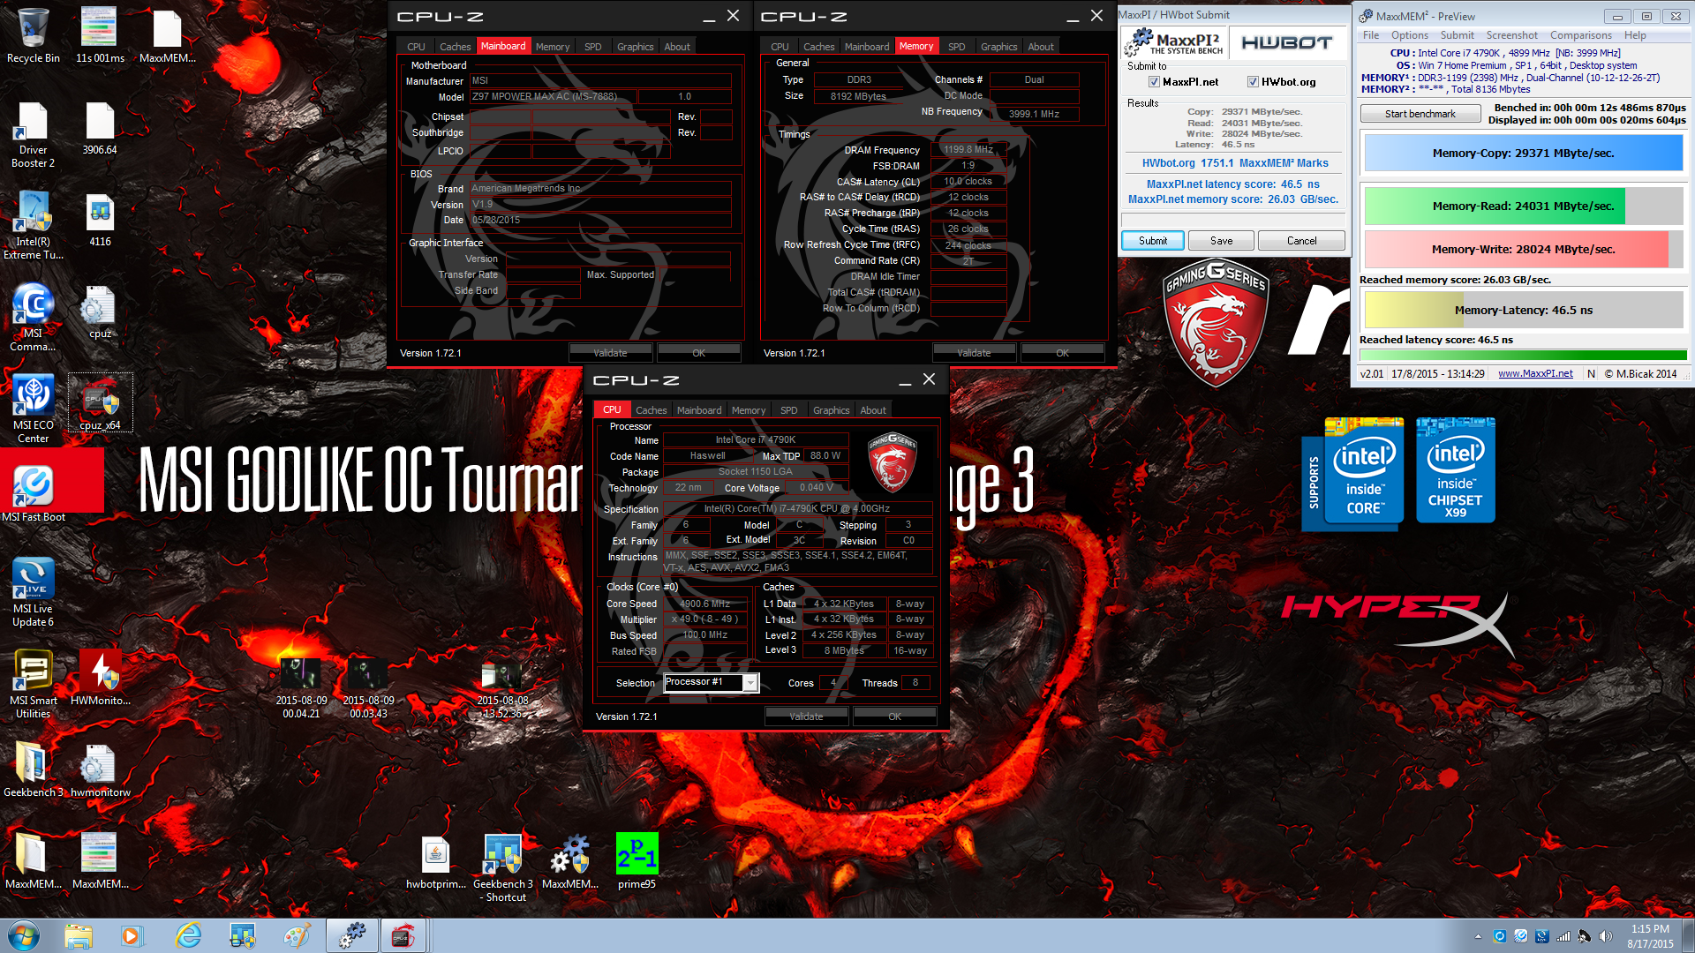Click Validate in the CPU tab window
The width and height of the screenshot is (1695, 953).
pos(806,717)
